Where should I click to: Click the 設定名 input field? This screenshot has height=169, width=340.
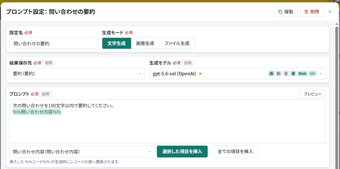click(x=53, y=43)
